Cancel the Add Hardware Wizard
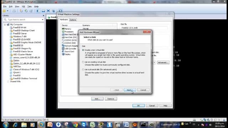Screen dimensions: 228x128 click(x=143, y=90)
